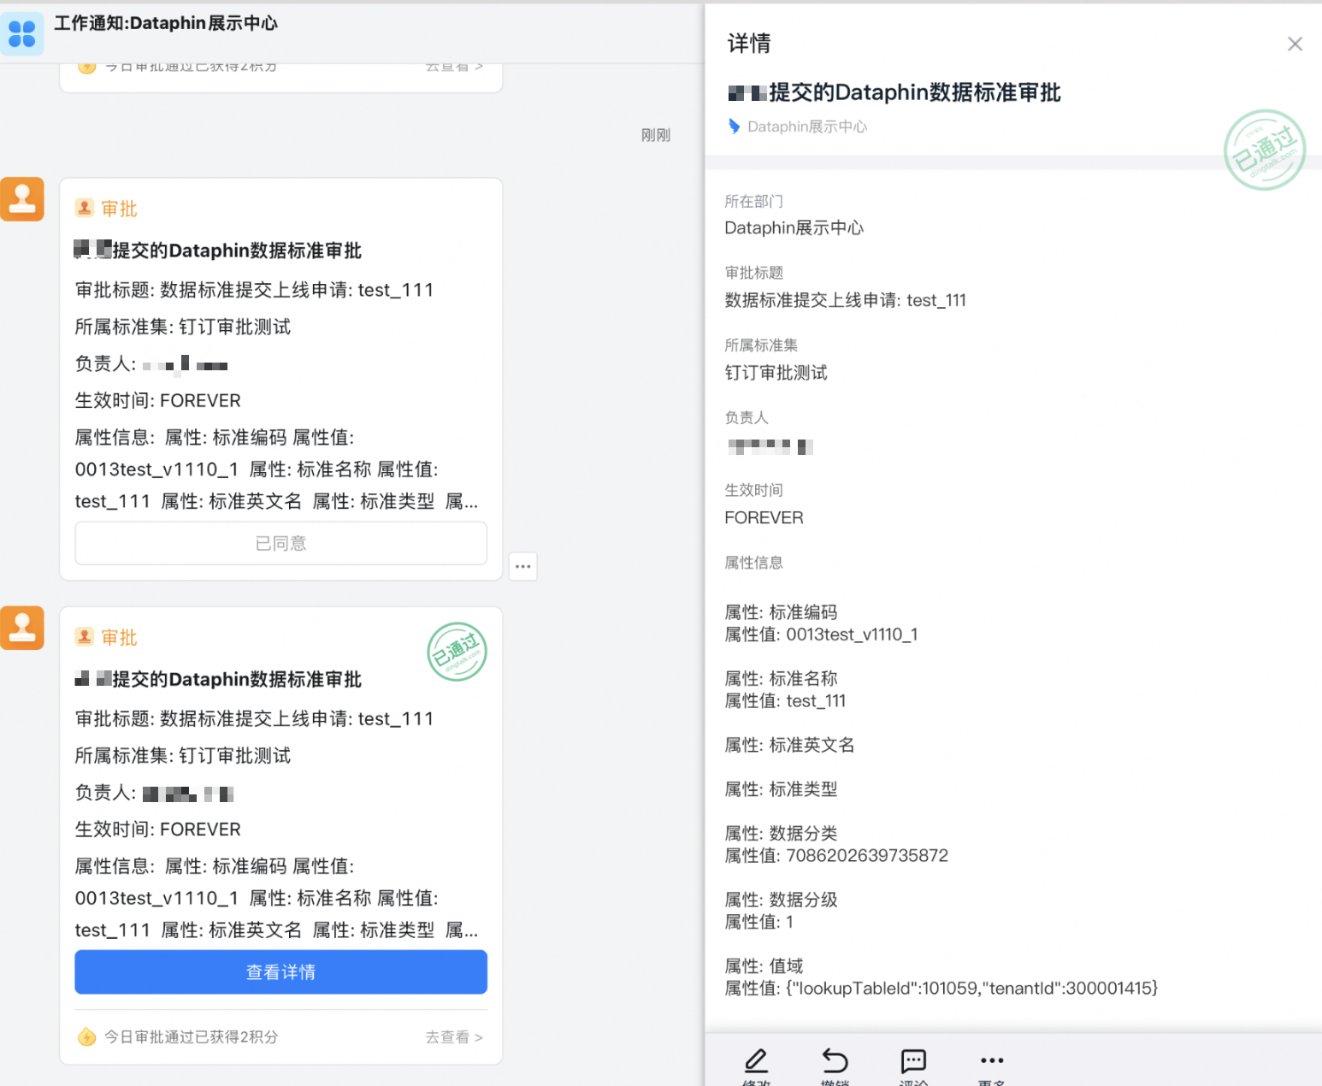
Task: Click the 刚刚 timestamp in the chat
Action: click(x=656, y=135)
